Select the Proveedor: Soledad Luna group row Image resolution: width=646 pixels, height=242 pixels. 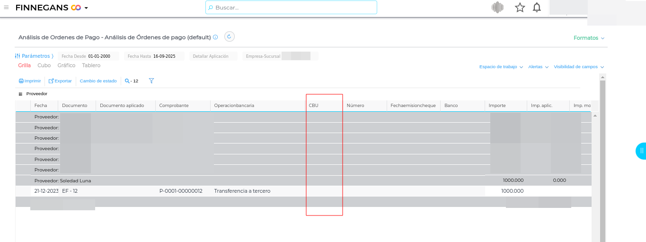[x=303, y=180]
